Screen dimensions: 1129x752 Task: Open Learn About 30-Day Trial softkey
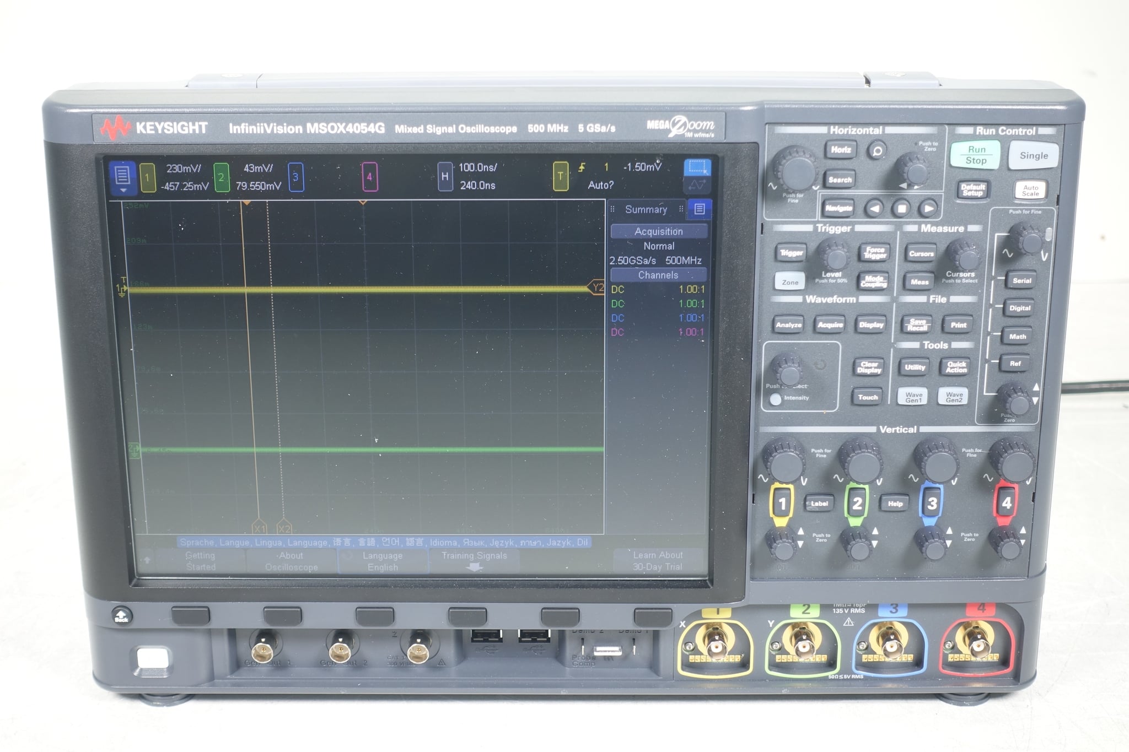pos(657,561)
